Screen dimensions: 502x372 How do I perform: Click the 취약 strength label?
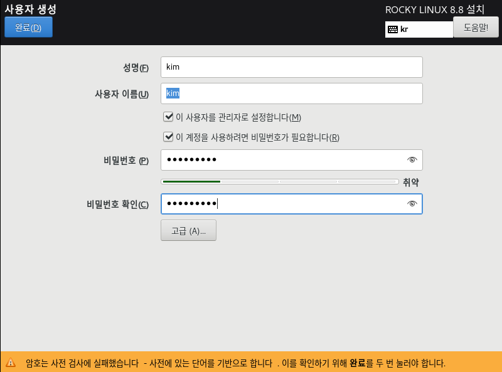pyautogui.click(x=411, y=182)
